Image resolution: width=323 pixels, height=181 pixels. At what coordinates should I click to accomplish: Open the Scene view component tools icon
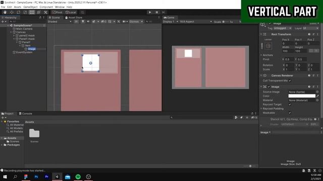pyautogui.click(x=119, y=22)
